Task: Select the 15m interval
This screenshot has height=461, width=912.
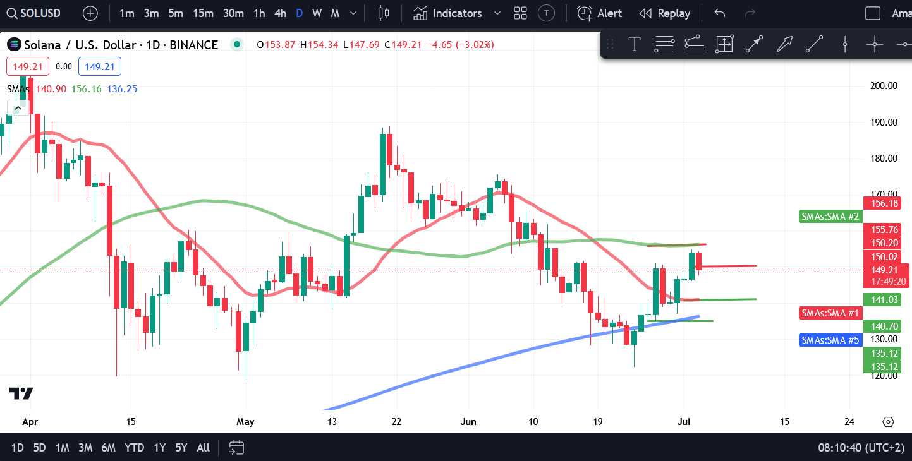Action: point(203,13)
